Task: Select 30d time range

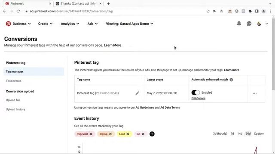Action: click(x=248, y=133)
